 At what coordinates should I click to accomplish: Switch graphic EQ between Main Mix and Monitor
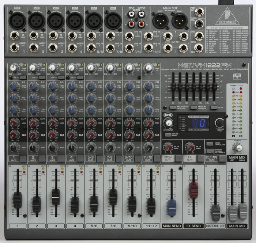pyautogui.click(x=193, y=108)
